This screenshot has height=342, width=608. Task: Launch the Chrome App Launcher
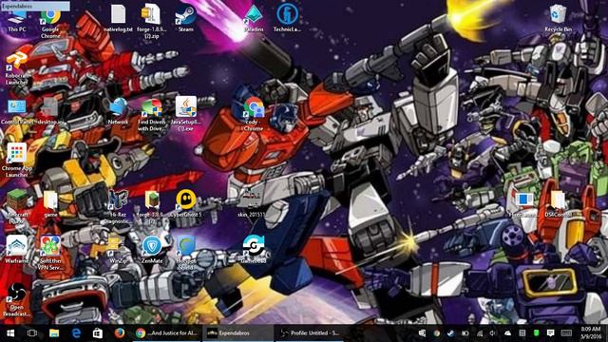point(17,161)
